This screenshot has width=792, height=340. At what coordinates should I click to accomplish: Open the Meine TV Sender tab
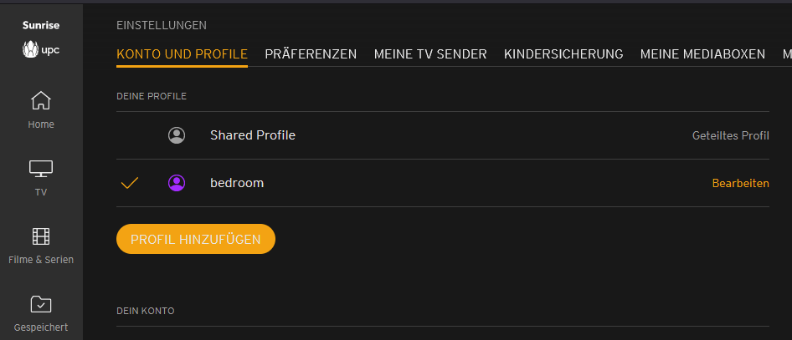click(x=430, y=54)
